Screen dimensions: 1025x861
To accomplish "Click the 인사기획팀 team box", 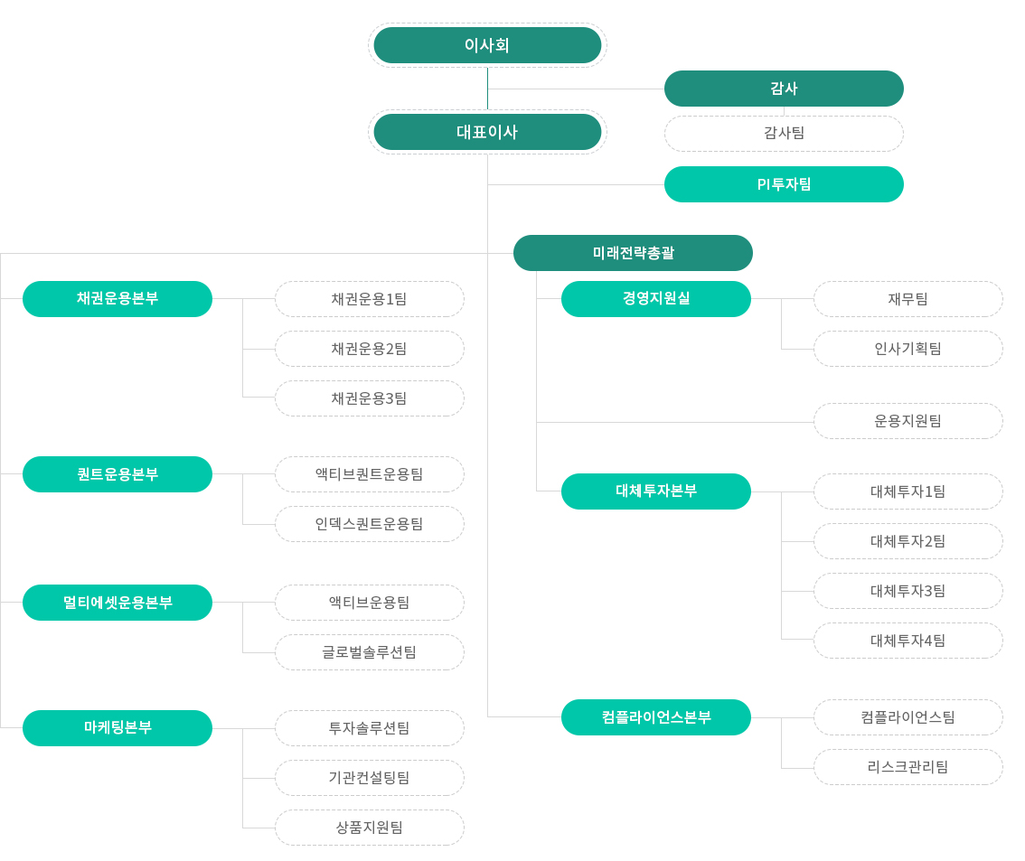I will click(x=908, y=349).
